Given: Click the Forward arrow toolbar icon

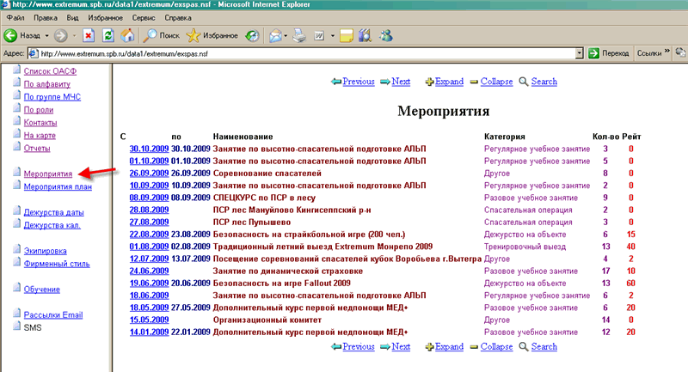Looking at the screenshot, I should [60, 35].
